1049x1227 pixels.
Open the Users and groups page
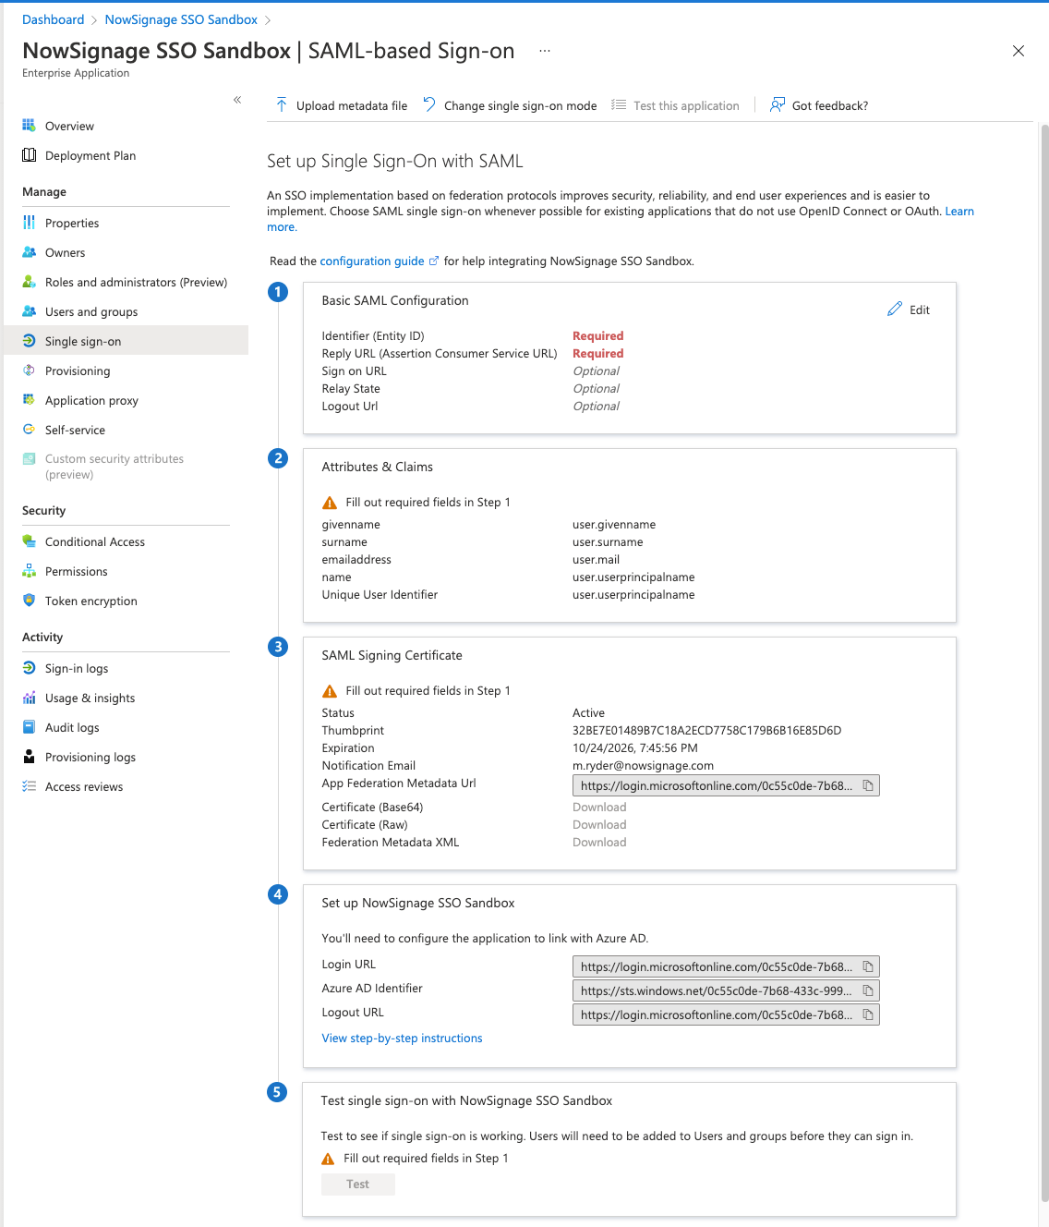[90, 312]
